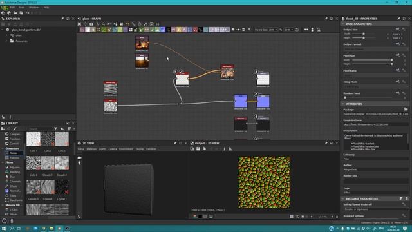Open the Materials menu in 3D View

(91, 149)
